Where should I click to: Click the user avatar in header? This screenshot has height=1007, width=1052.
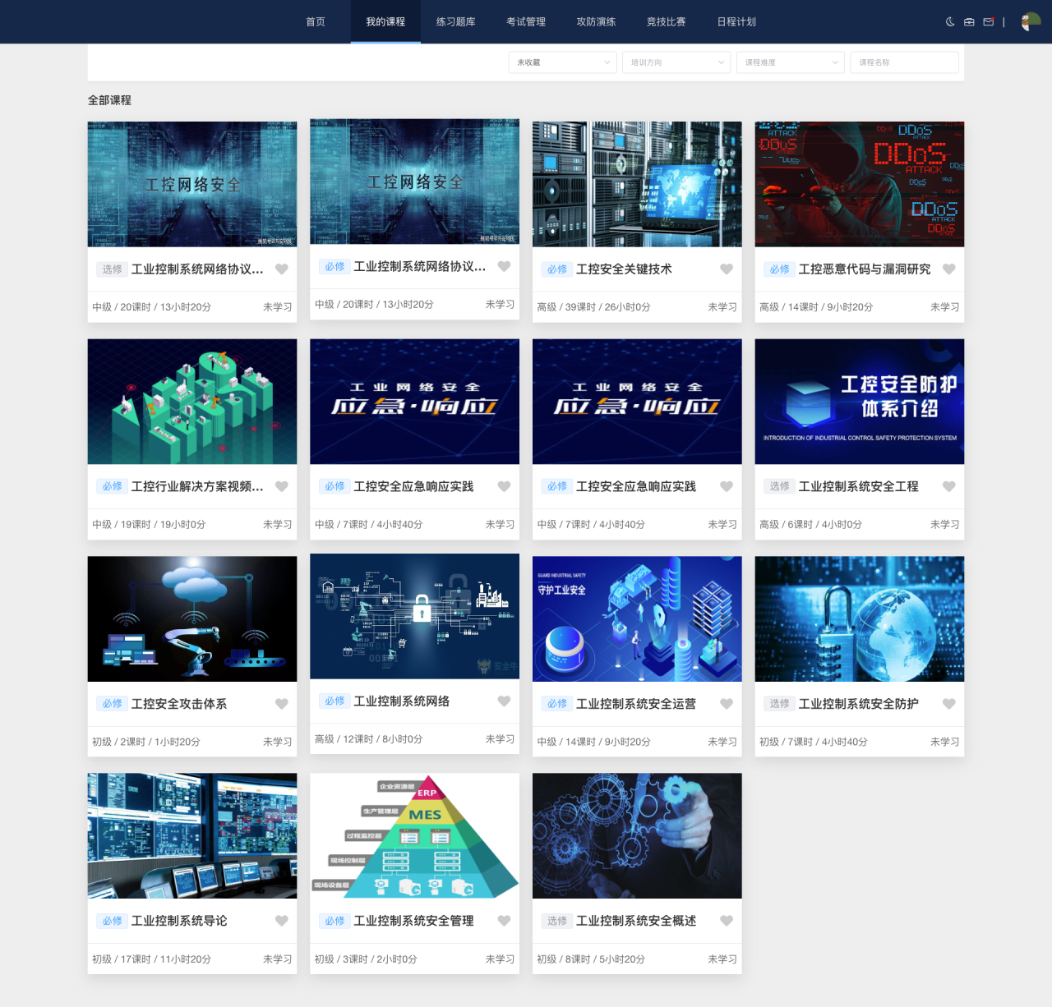click(x=1030, y=22)
